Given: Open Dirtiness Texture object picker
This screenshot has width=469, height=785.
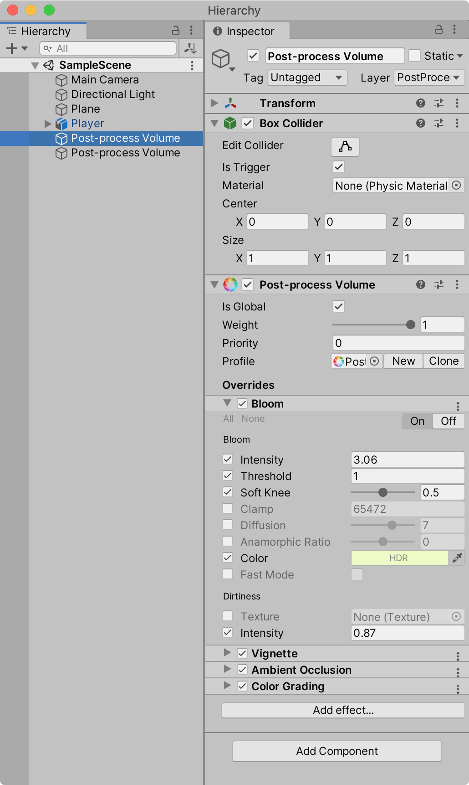Looking at the screenshot, I should [x=456, y=616].
